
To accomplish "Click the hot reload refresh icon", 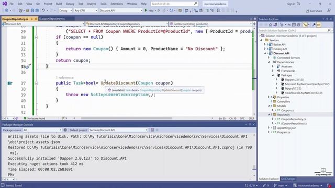I will 171,10.
